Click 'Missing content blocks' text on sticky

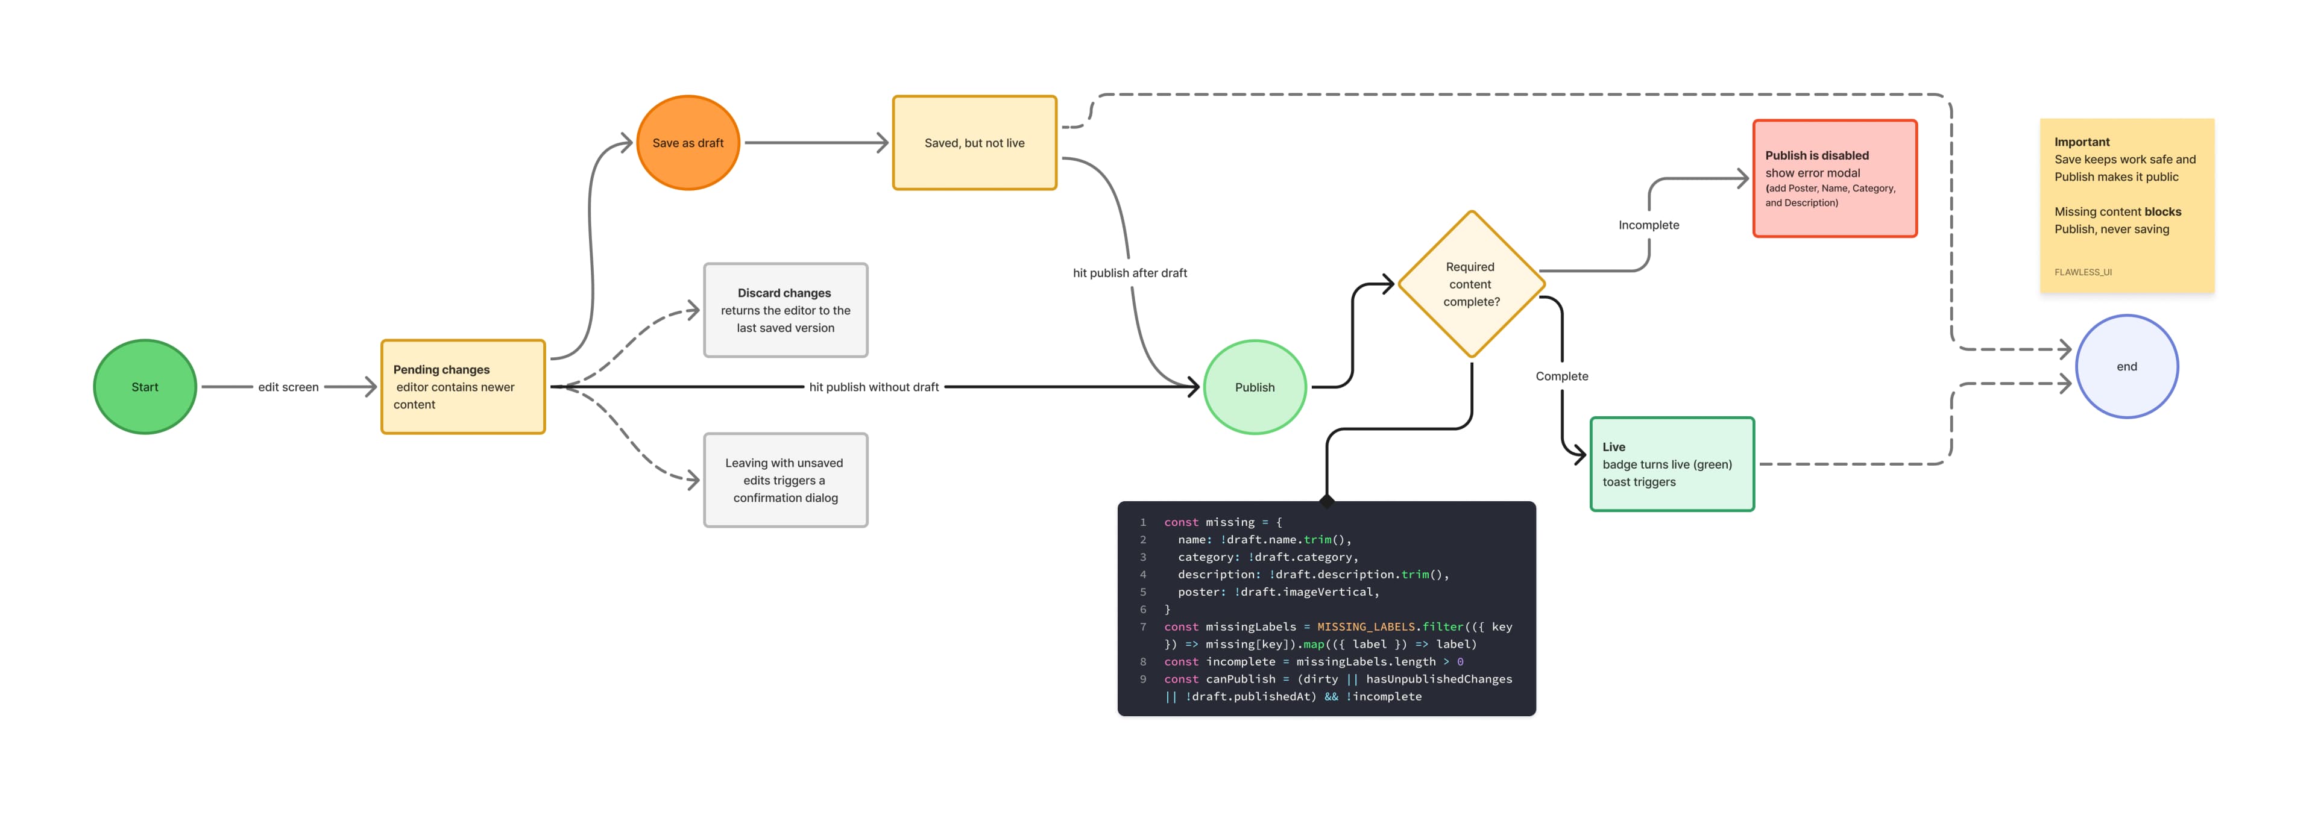click(x=2117, y=212)
